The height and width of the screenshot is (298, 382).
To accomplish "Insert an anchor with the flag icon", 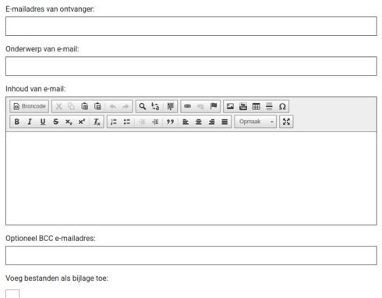I will (214, 106).
